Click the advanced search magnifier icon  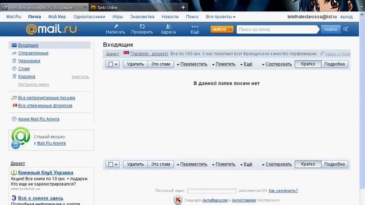click(346, 29)
